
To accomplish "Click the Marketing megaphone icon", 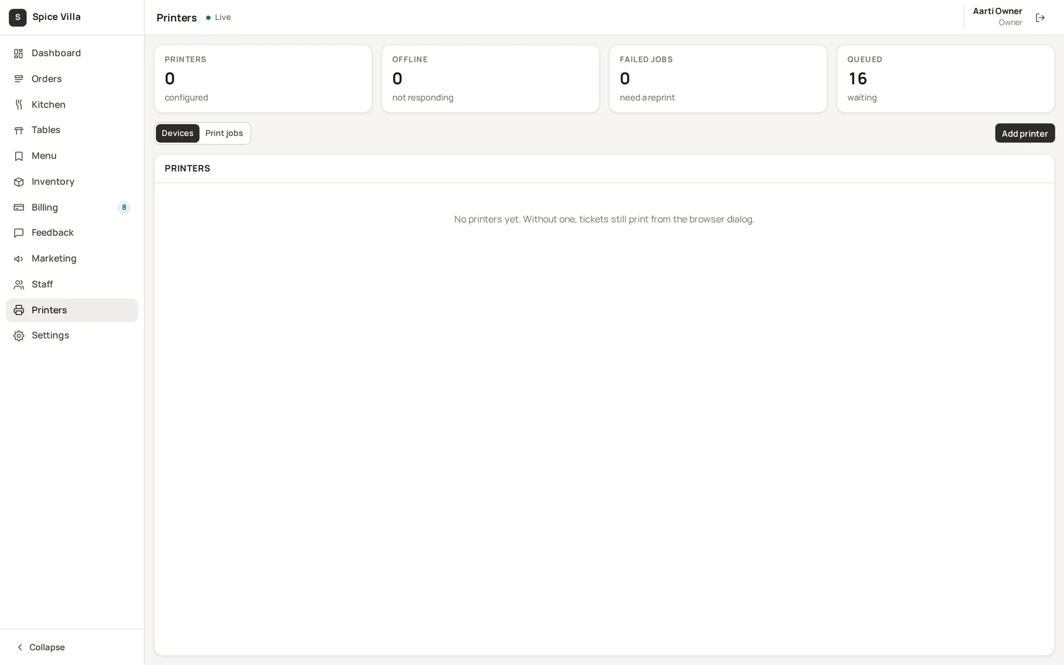I will point(19,259).
